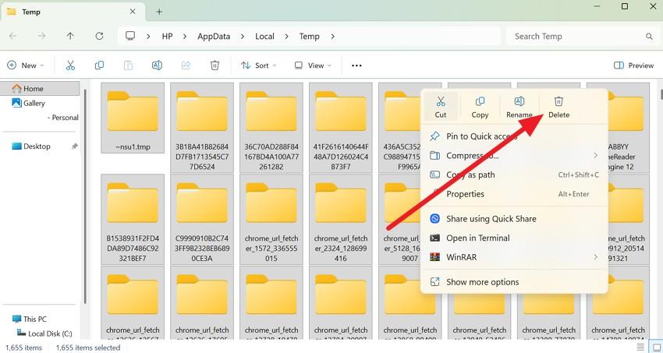Click HP in the address breadcrumb
663x353 pixels.
click(167, 37)
